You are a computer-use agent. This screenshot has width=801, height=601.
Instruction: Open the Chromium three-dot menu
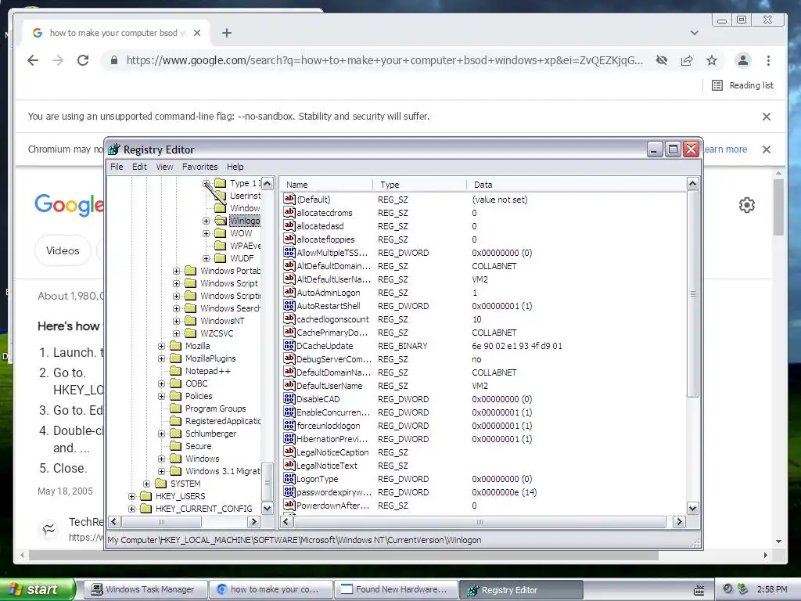tap(768, 60)
